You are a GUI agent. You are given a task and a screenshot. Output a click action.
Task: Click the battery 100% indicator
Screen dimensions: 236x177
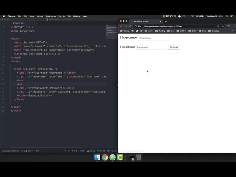[199, 16]
